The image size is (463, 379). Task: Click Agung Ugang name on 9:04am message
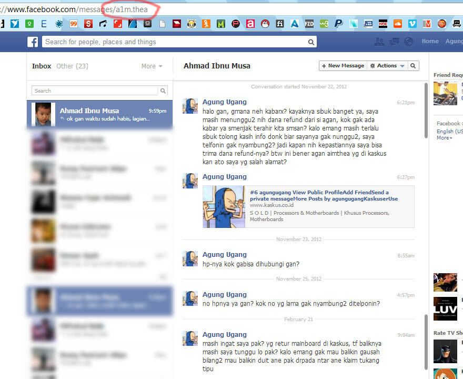click(x=225, y=335)
